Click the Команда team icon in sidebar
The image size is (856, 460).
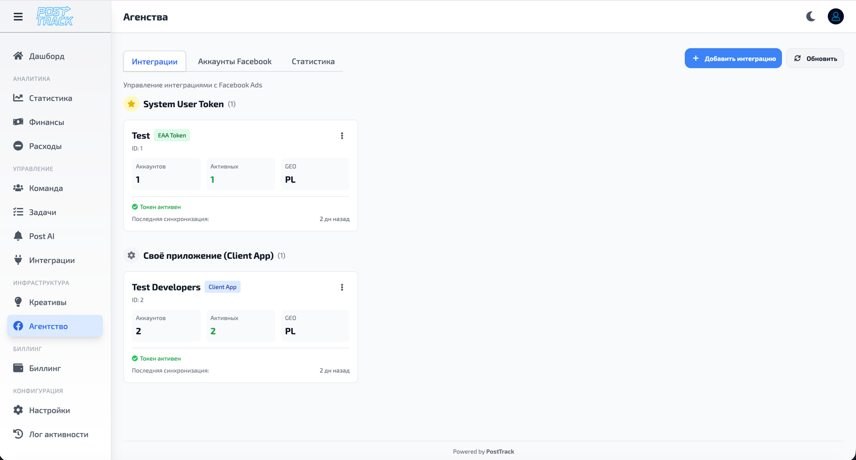(x=18, y=188)
